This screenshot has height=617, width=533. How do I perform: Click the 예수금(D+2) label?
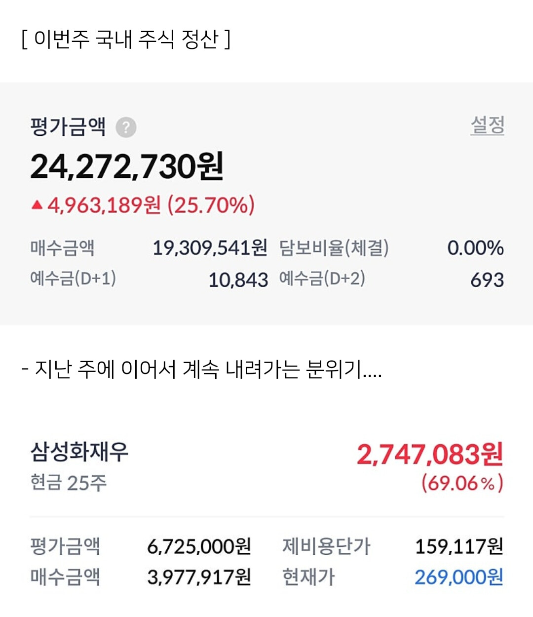coord(322,279)
